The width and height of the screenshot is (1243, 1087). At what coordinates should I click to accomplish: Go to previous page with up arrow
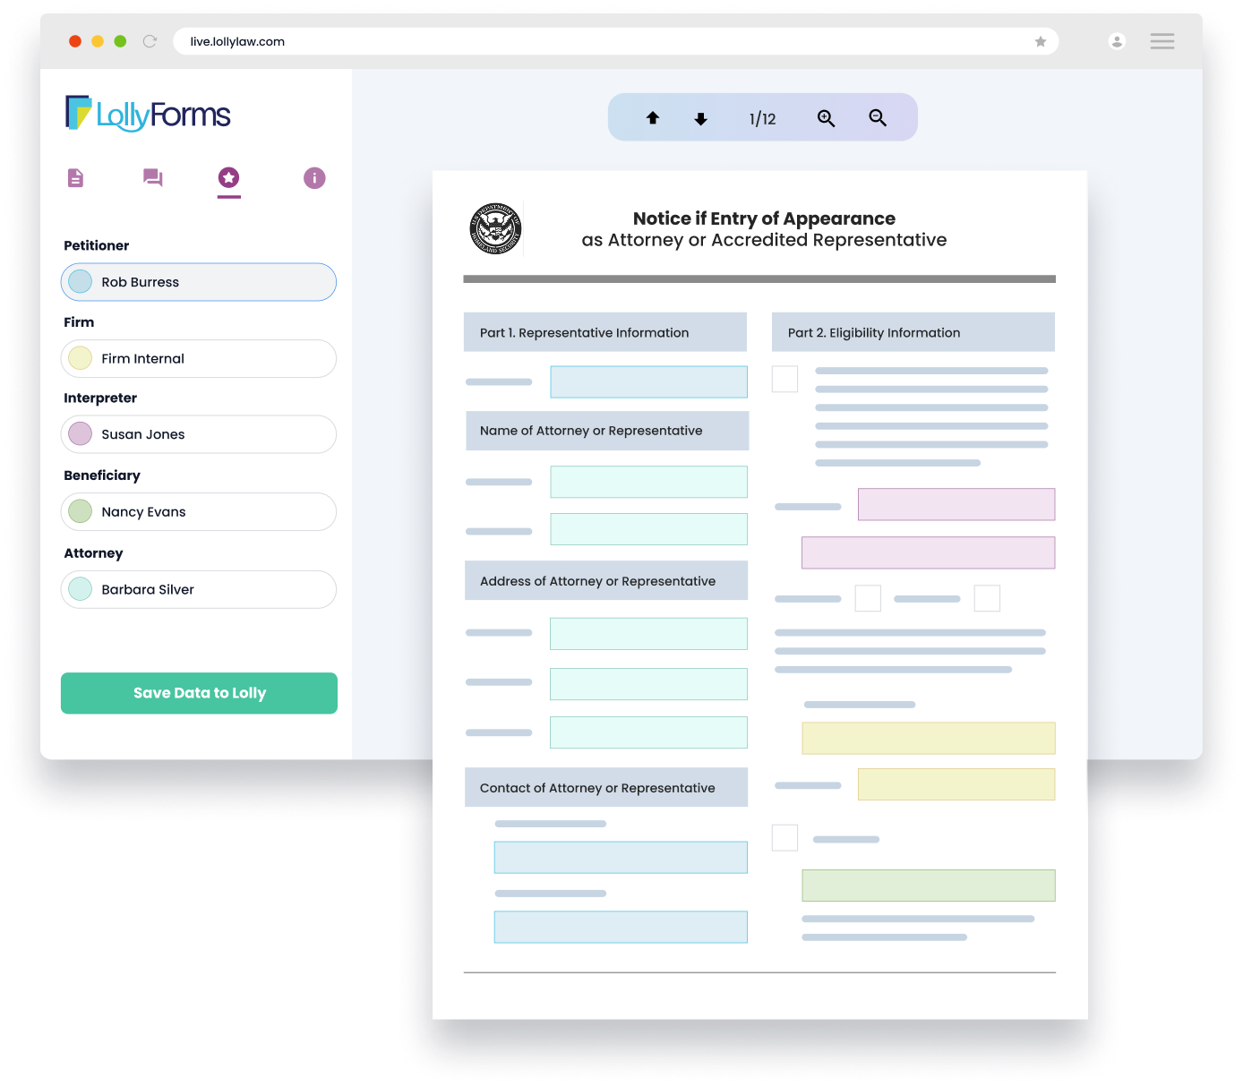653,118
